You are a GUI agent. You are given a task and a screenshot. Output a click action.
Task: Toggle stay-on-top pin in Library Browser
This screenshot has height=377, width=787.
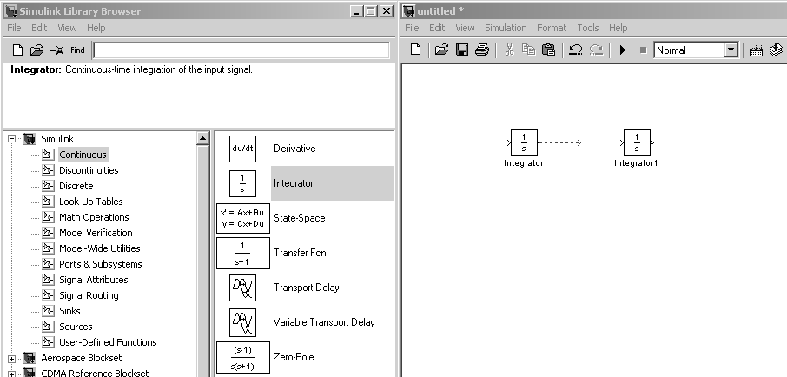pyautogui.click(x=57, y=50)
